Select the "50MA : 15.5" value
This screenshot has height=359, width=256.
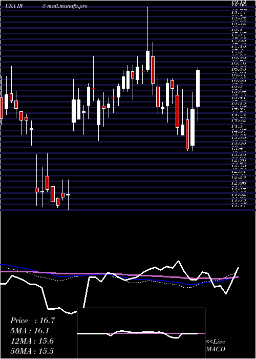32,351
